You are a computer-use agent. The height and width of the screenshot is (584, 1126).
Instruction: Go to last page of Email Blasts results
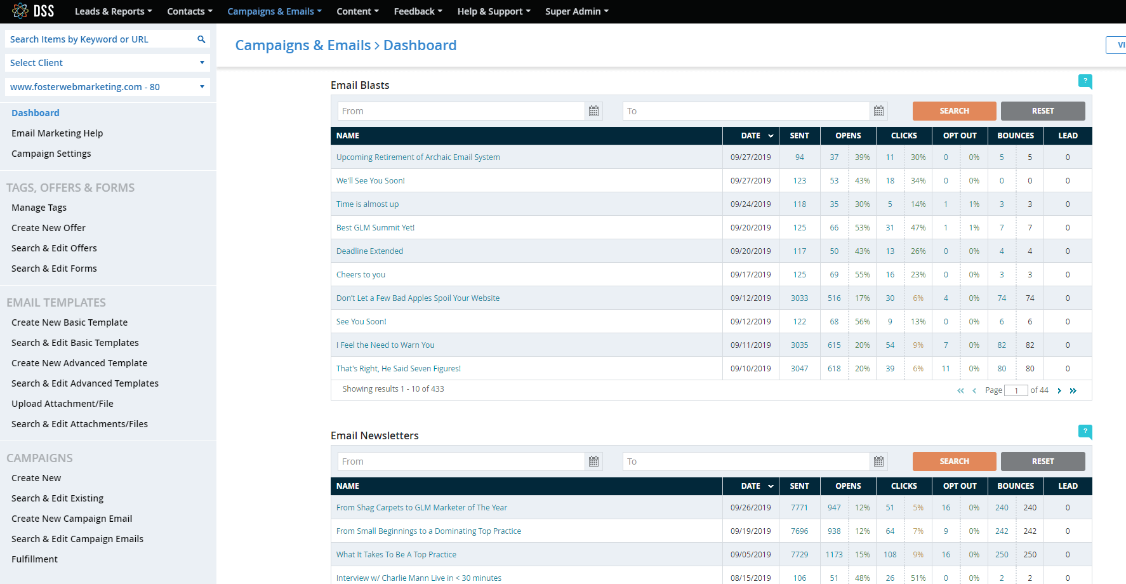(1073, 390)
